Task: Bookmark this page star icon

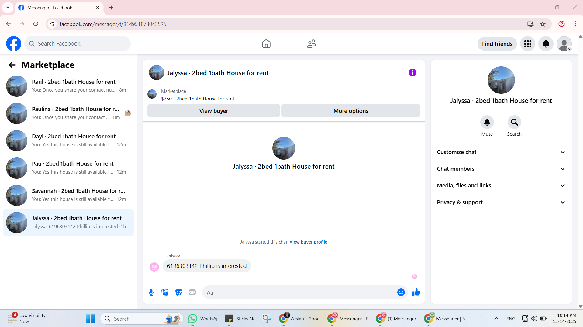Action: (x=543, y=24)
